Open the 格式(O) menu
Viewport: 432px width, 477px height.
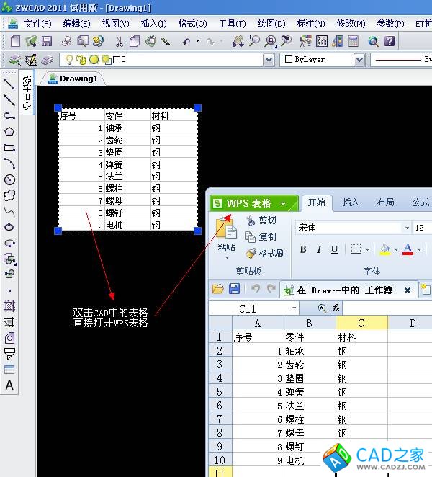[x=192, y=24]
